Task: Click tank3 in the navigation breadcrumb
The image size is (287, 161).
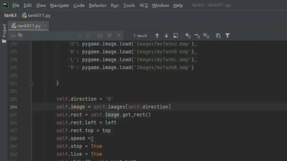Action: click(x=10, y=15)
